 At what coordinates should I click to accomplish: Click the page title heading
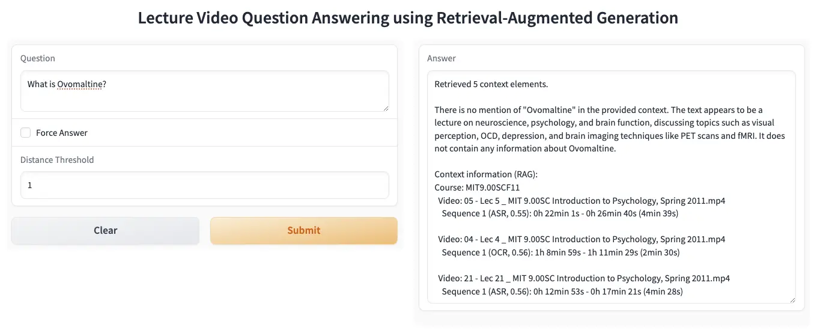(x=408, y=17)
